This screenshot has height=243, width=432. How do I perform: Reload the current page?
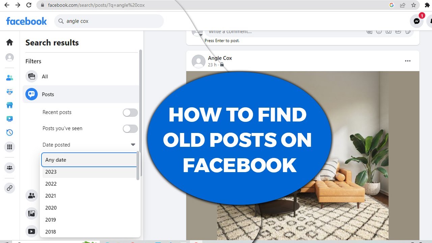point(29,5)
